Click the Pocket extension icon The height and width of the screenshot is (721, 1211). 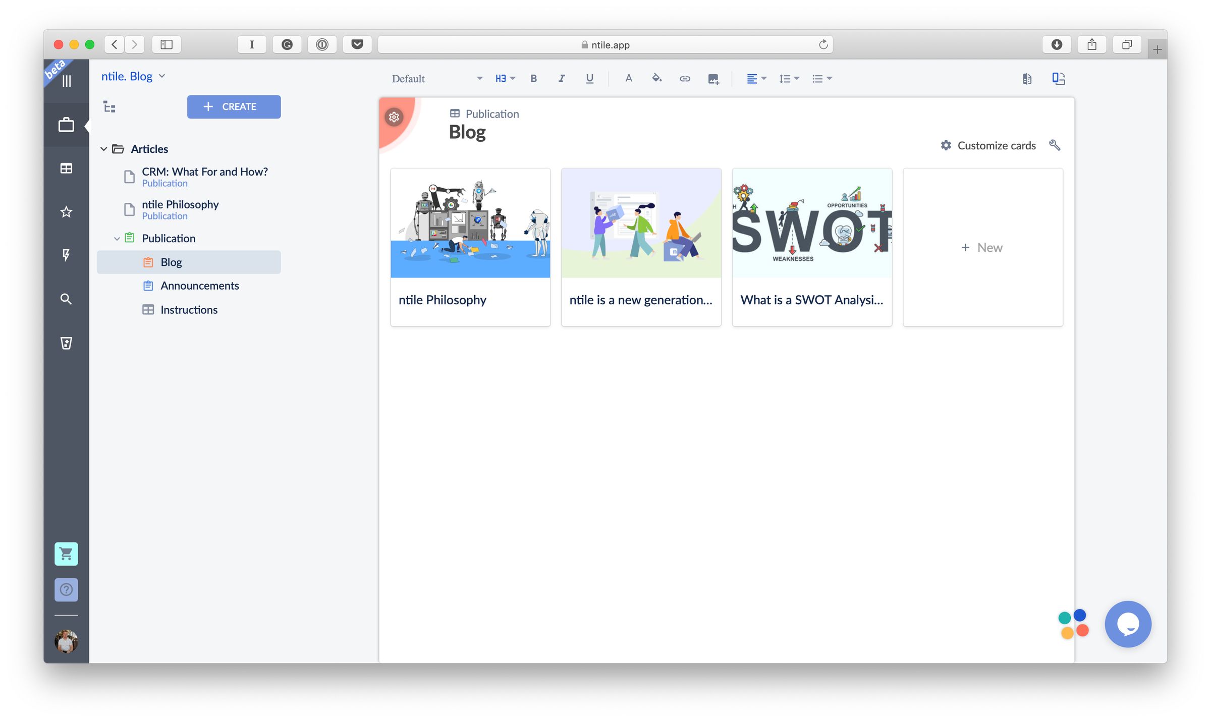tap(357, 44)
